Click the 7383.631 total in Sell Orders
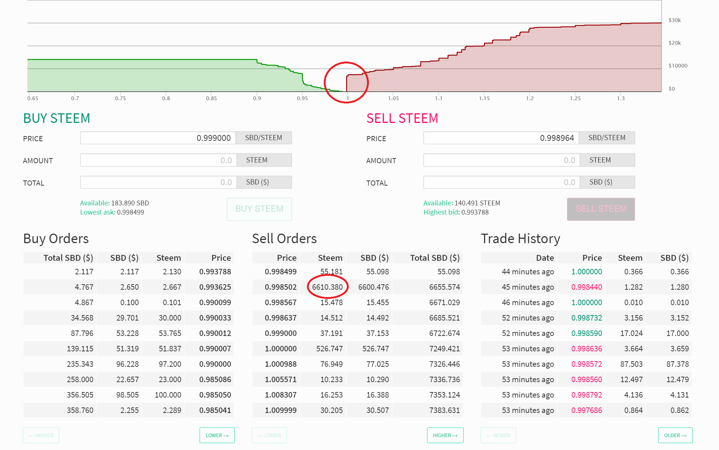 [445, 410]
